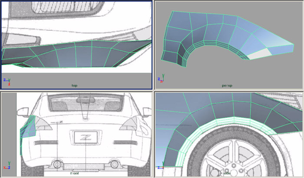Click the left bumper reflector in front view
This screenshot has width=304, height=178.
point(46,143)
